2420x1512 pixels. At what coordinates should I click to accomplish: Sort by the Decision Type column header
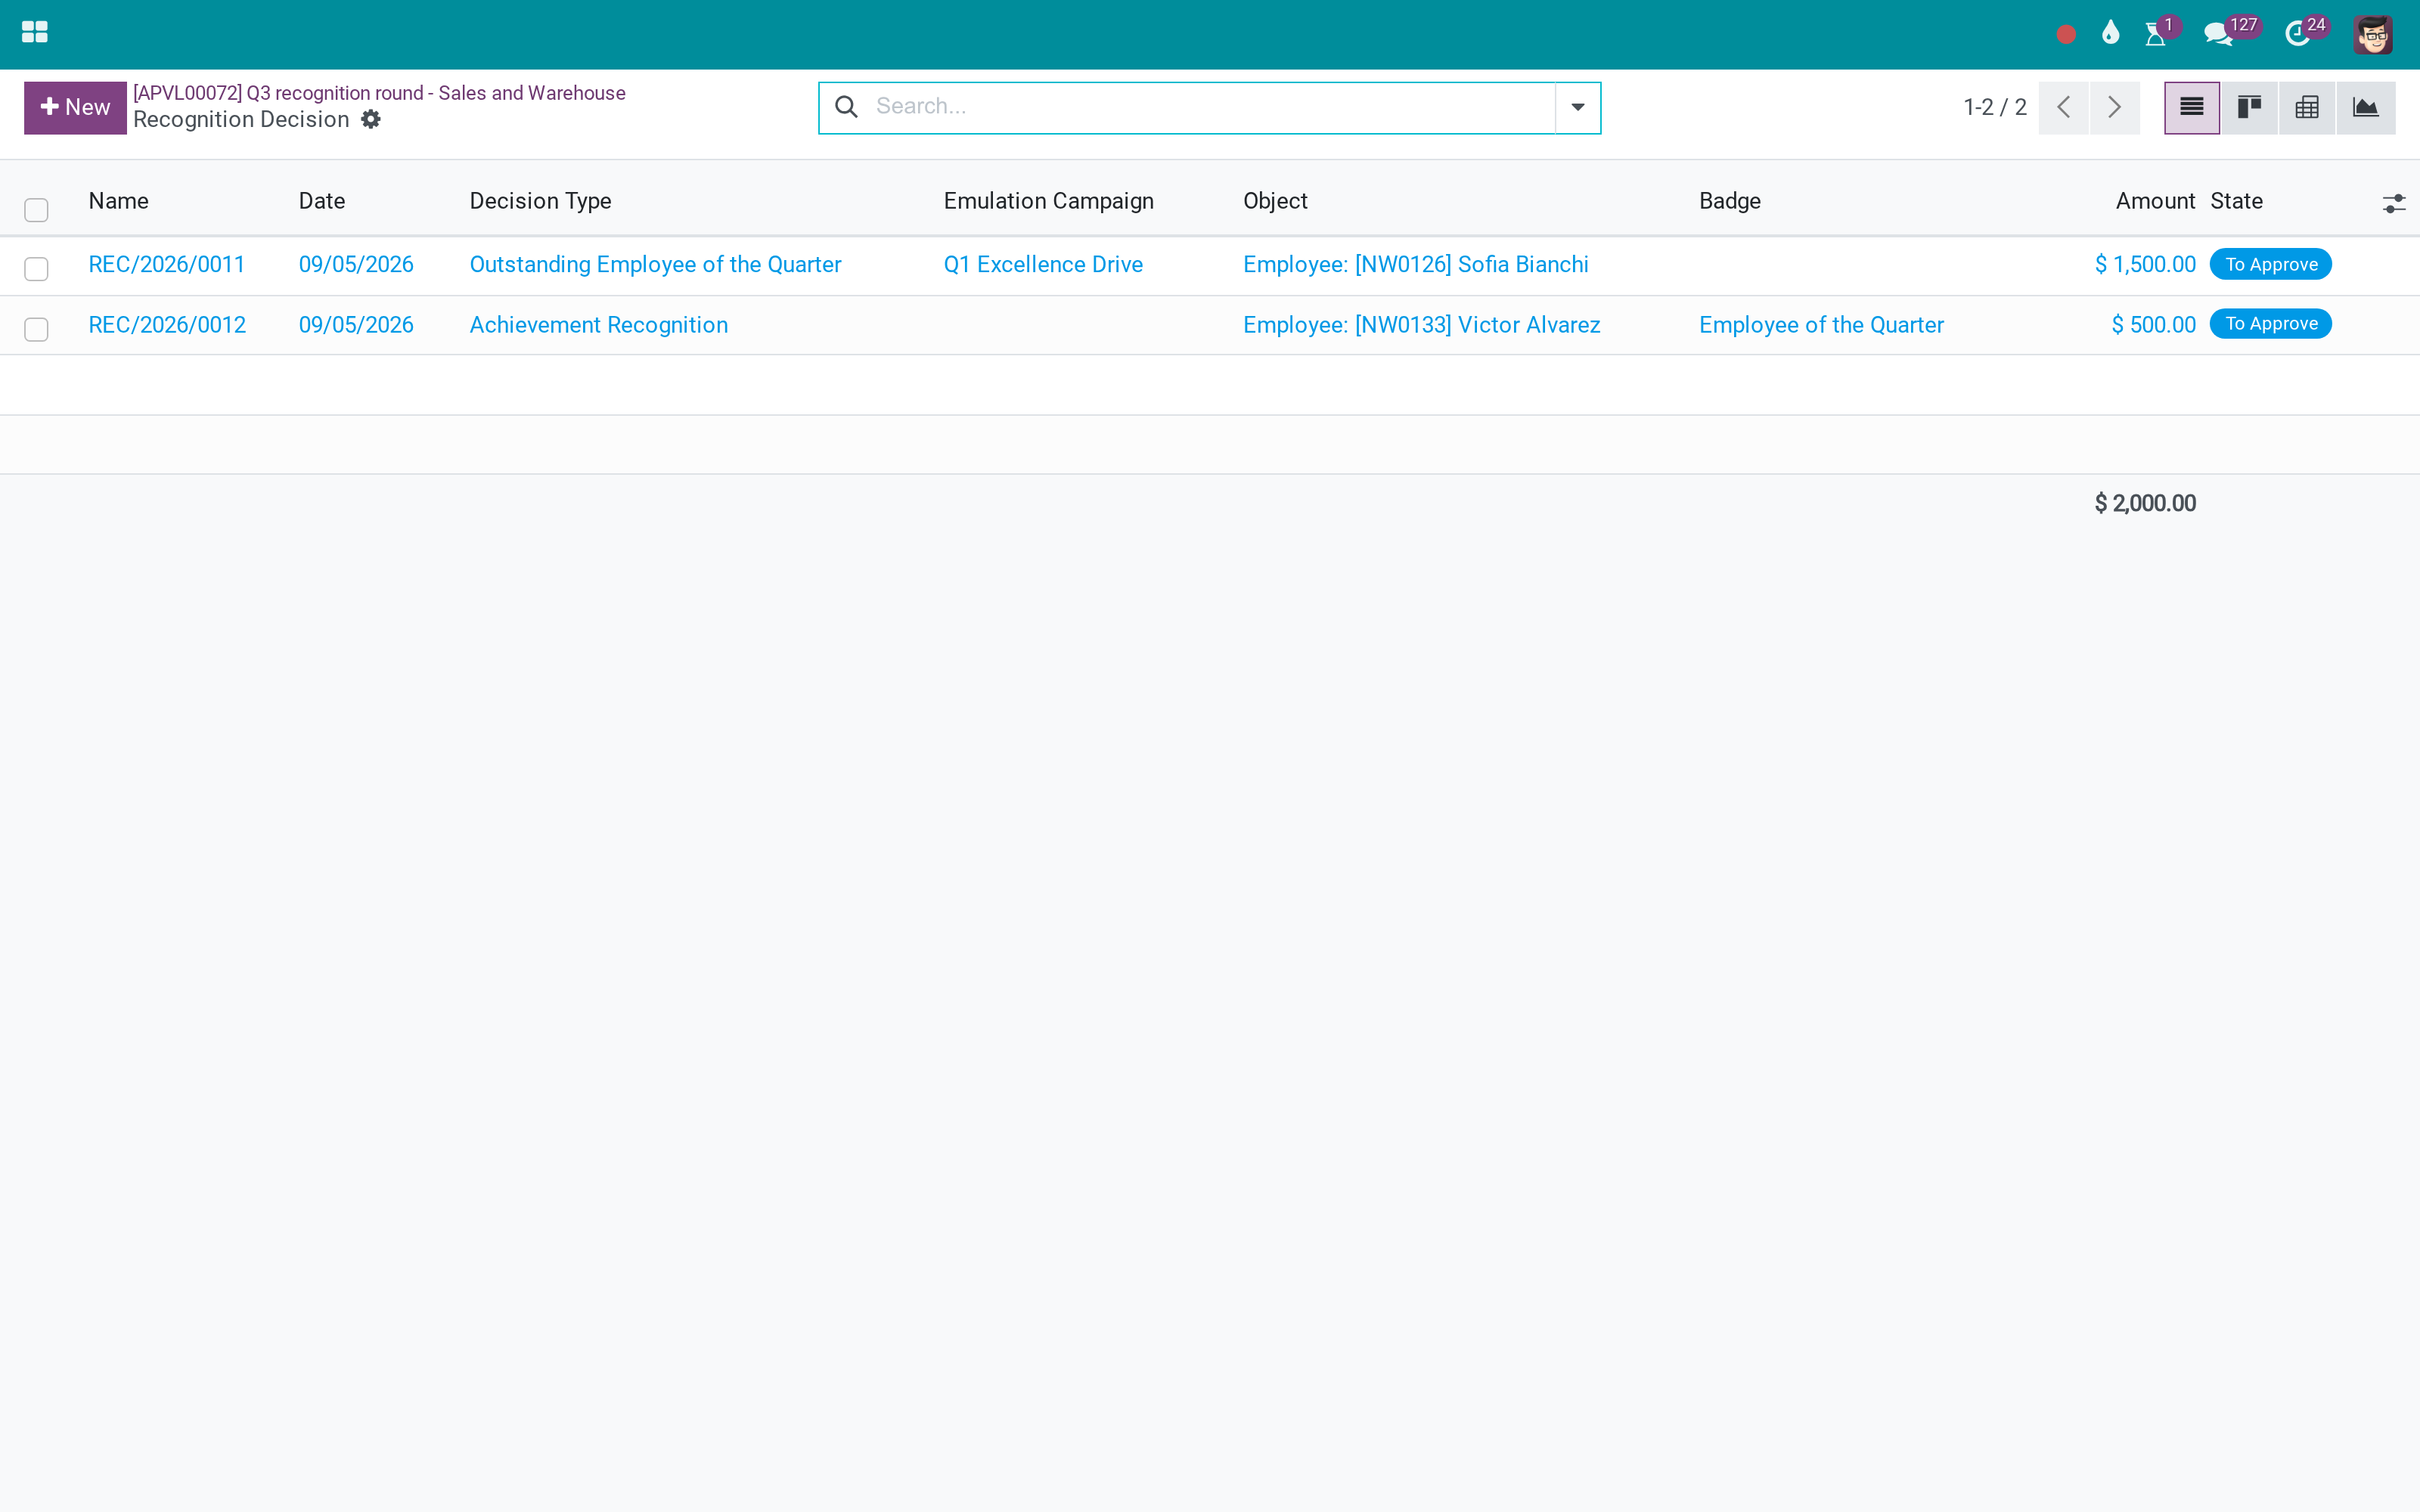(540, 201)
